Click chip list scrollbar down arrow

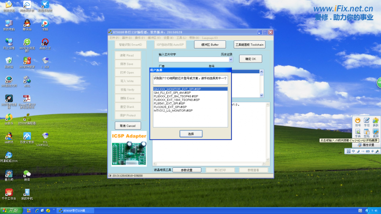(261, 96)
